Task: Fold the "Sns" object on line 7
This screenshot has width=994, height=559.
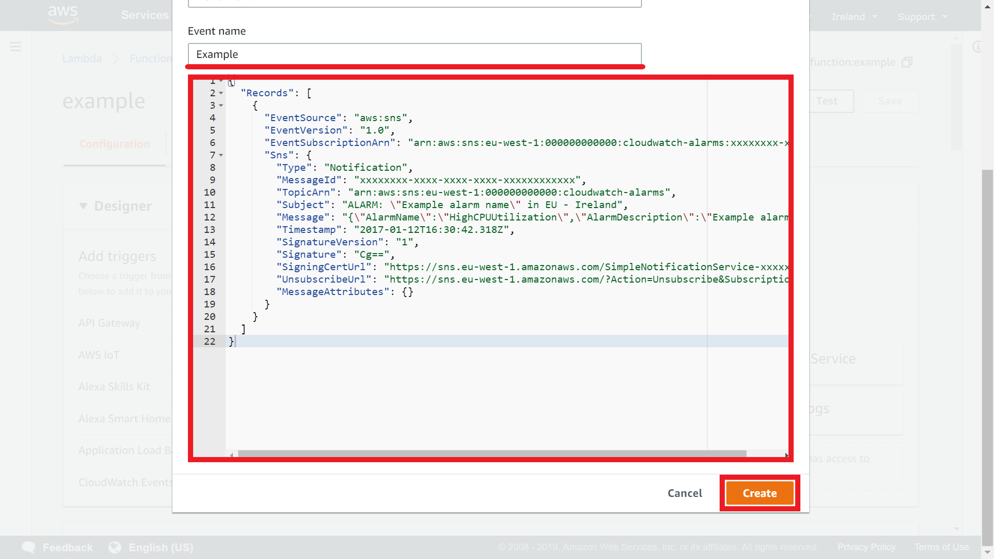Action: [221, 155]
